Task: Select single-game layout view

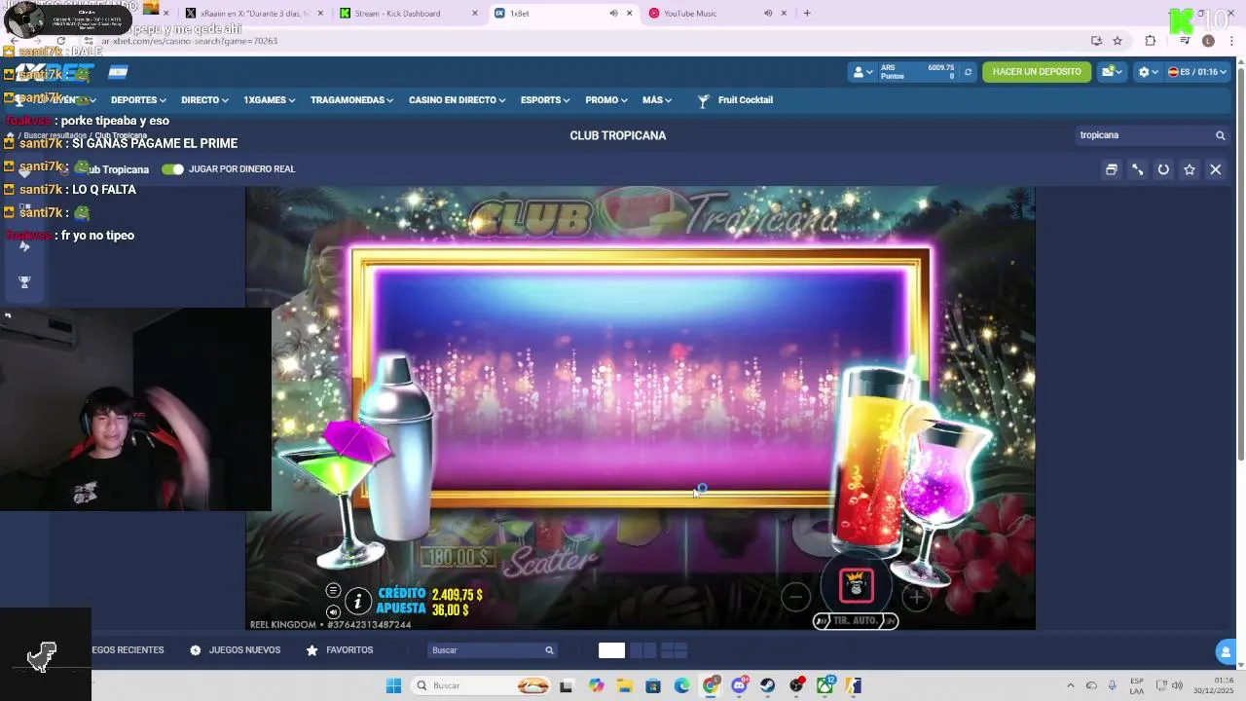Action: click(611, 650)
